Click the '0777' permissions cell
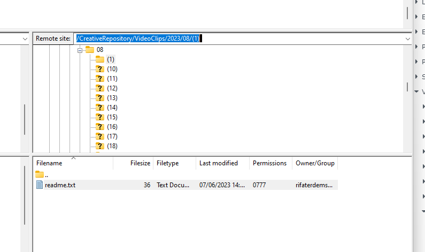 click(x=259, y=185)
